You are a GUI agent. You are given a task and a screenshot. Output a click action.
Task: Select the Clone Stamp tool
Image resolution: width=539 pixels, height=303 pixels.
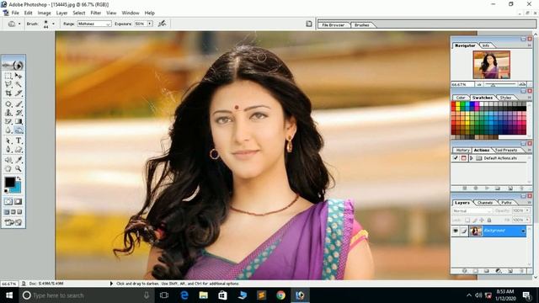click(8, 112)
